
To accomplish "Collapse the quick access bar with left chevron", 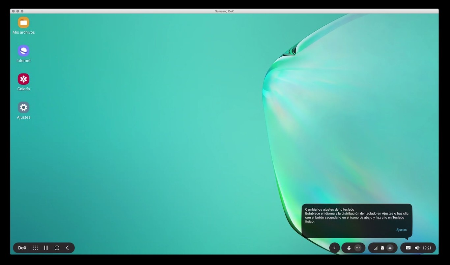I will 334,248.
